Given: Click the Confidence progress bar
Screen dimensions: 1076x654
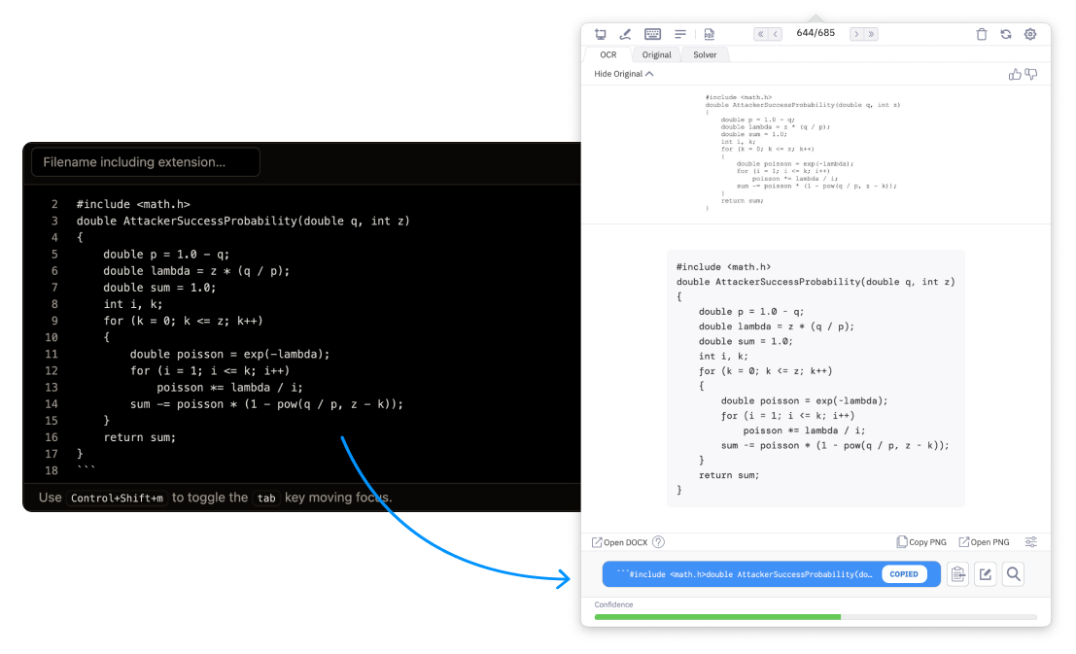Looking at the screenshot, I should point(816,617).
